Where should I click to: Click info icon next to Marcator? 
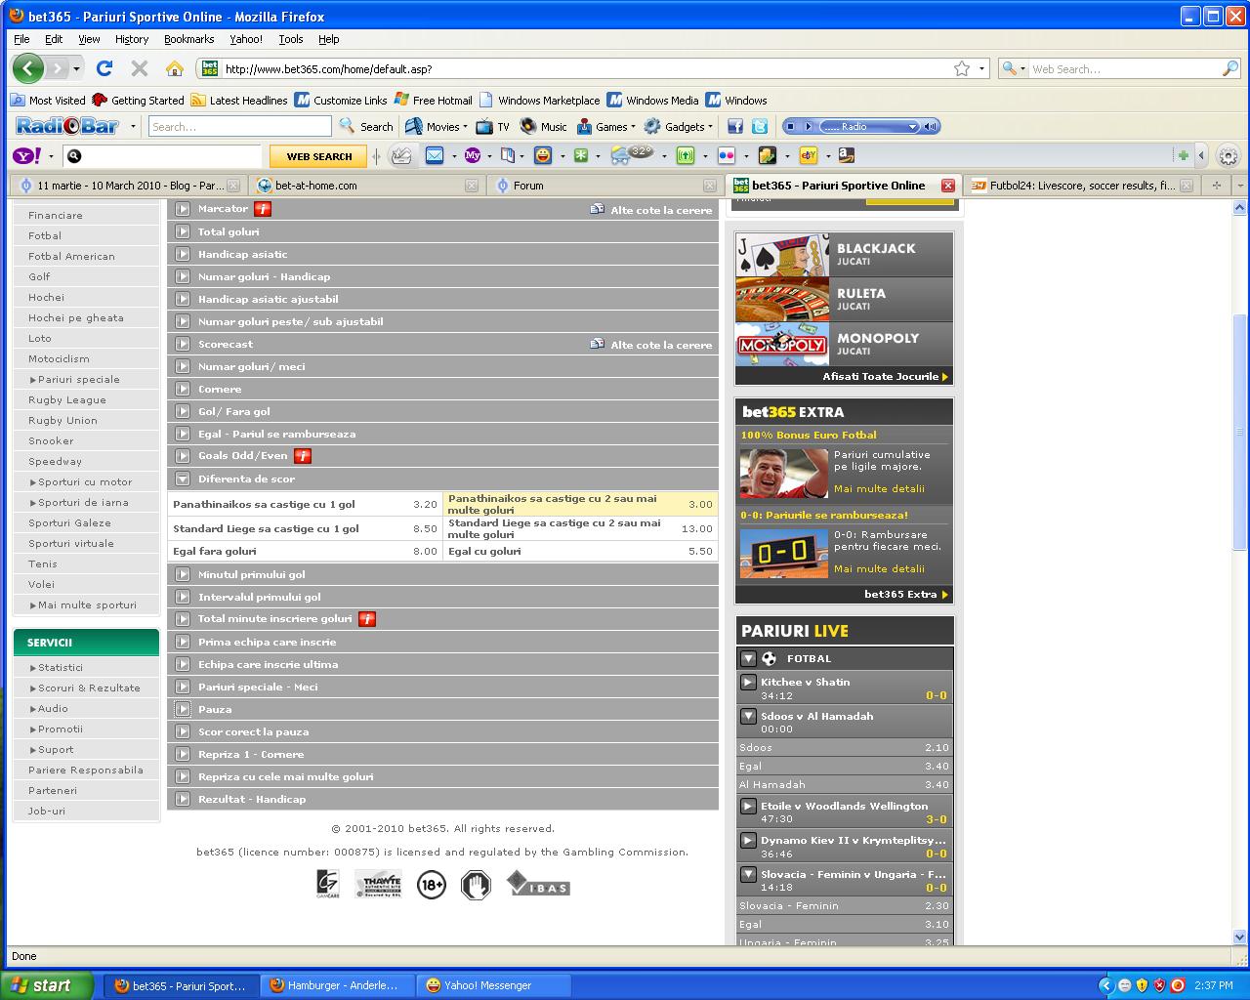tap(262, 208)
